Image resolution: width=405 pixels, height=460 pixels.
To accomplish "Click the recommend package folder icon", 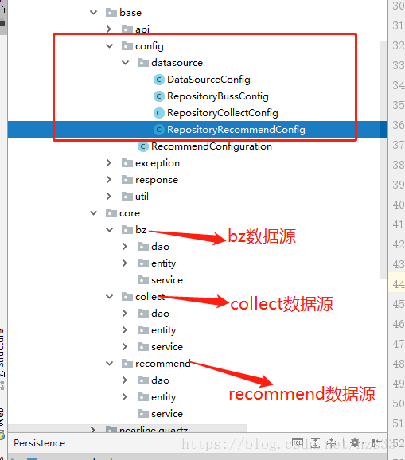I will click(127, 364).
